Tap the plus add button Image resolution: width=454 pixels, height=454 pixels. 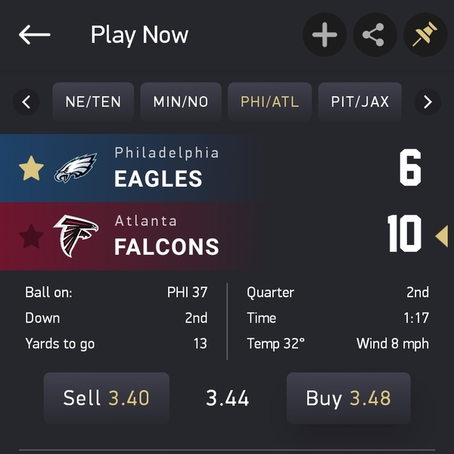pyautogui.click(x=325, y=35)
